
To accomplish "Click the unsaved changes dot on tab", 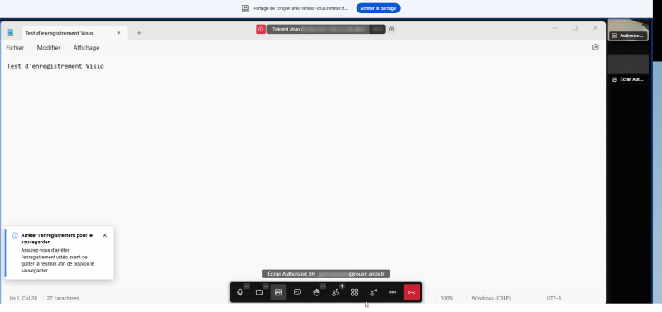I will (118, 33).
